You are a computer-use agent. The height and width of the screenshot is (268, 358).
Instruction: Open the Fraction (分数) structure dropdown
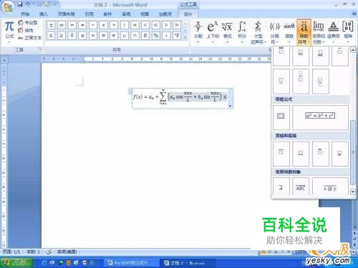click(198, 32)
